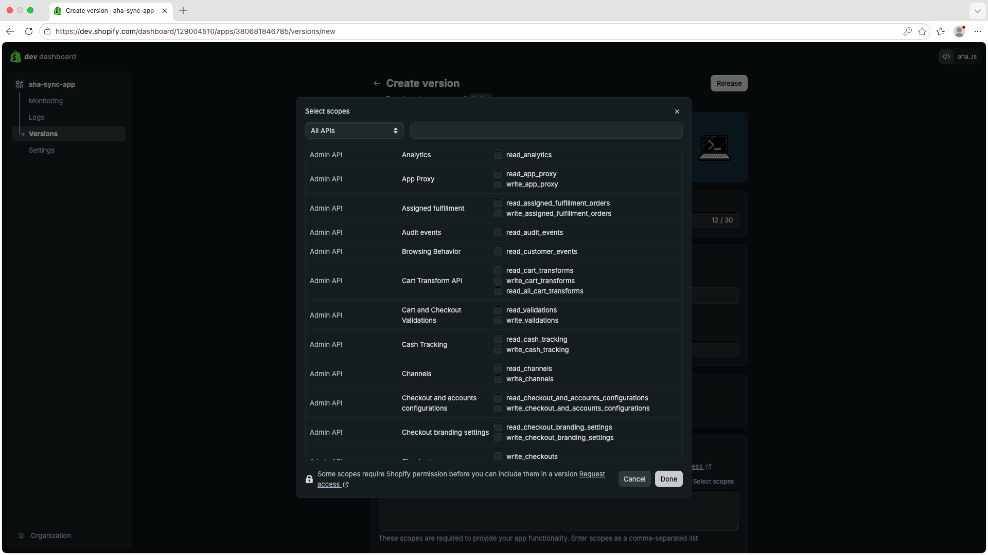This screenshot has width=988, height=555.
Task: Open the aha-sync-app sidebar entry
Action: pyautogui.click(x=52, y=84)
